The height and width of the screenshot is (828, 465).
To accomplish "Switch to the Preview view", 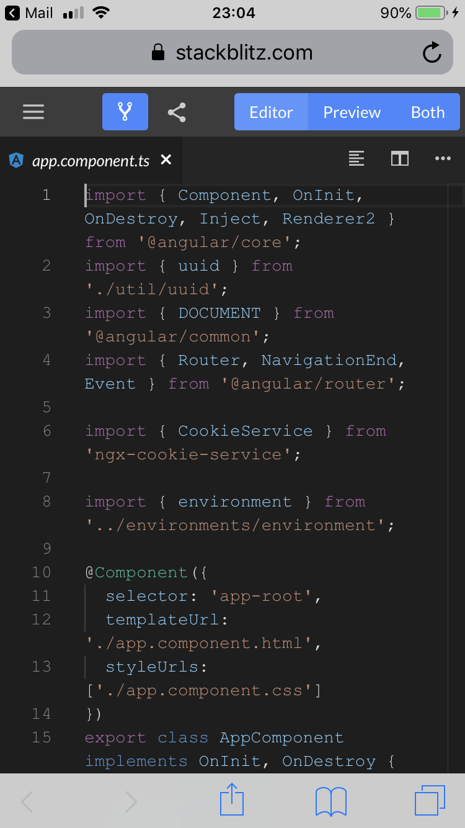I will point(352,112).
